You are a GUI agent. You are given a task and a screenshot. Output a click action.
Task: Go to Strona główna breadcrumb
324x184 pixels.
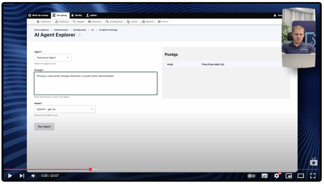pos(41,30)
